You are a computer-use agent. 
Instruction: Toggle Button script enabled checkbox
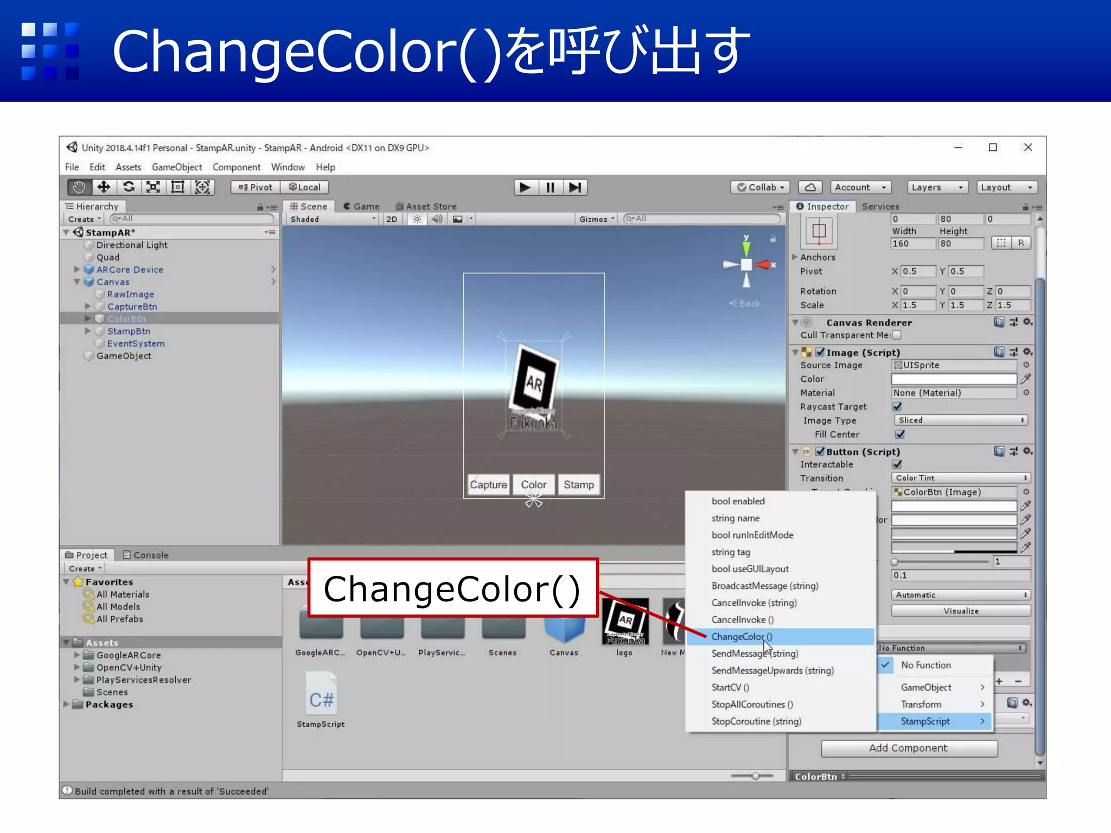[x=820, y=451]
